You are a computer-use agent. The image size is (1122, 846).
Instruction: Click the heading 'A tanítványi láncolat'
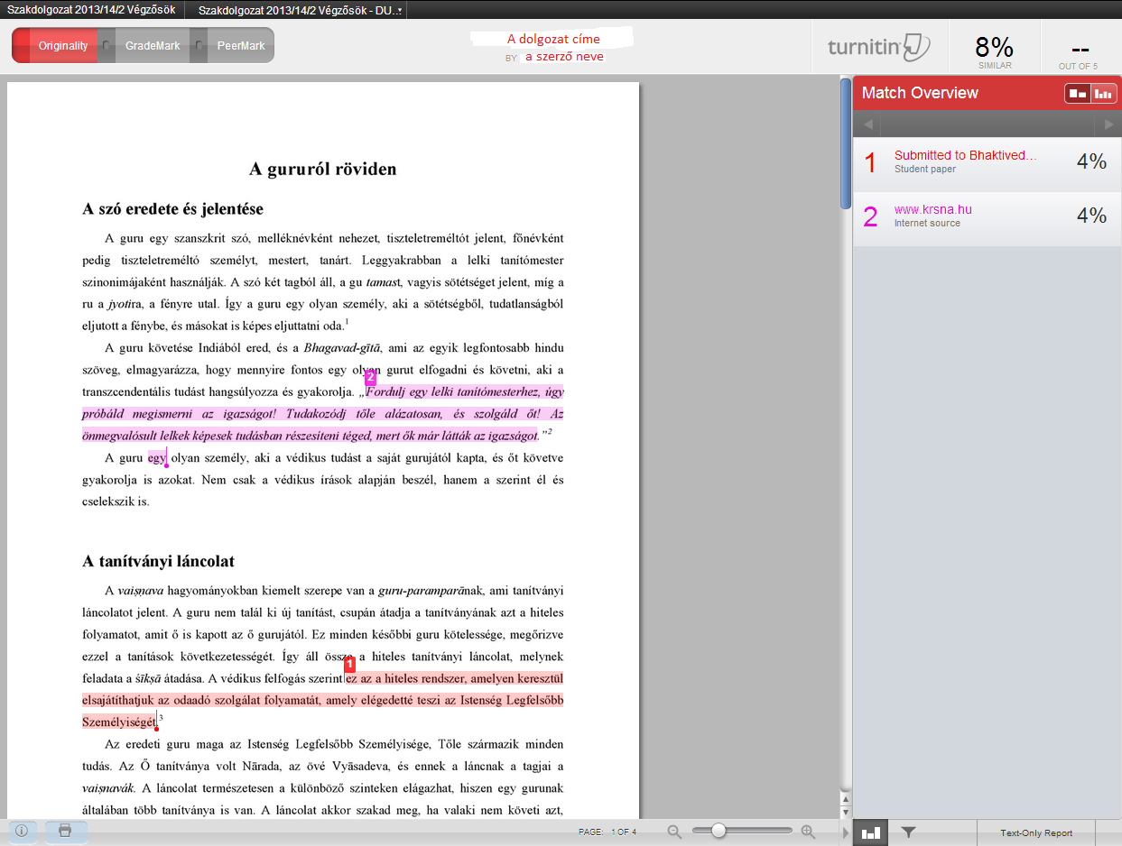(x=159, y=562)
